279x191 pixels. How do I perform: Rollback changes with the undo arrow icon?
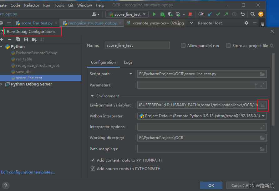[242, 14]
